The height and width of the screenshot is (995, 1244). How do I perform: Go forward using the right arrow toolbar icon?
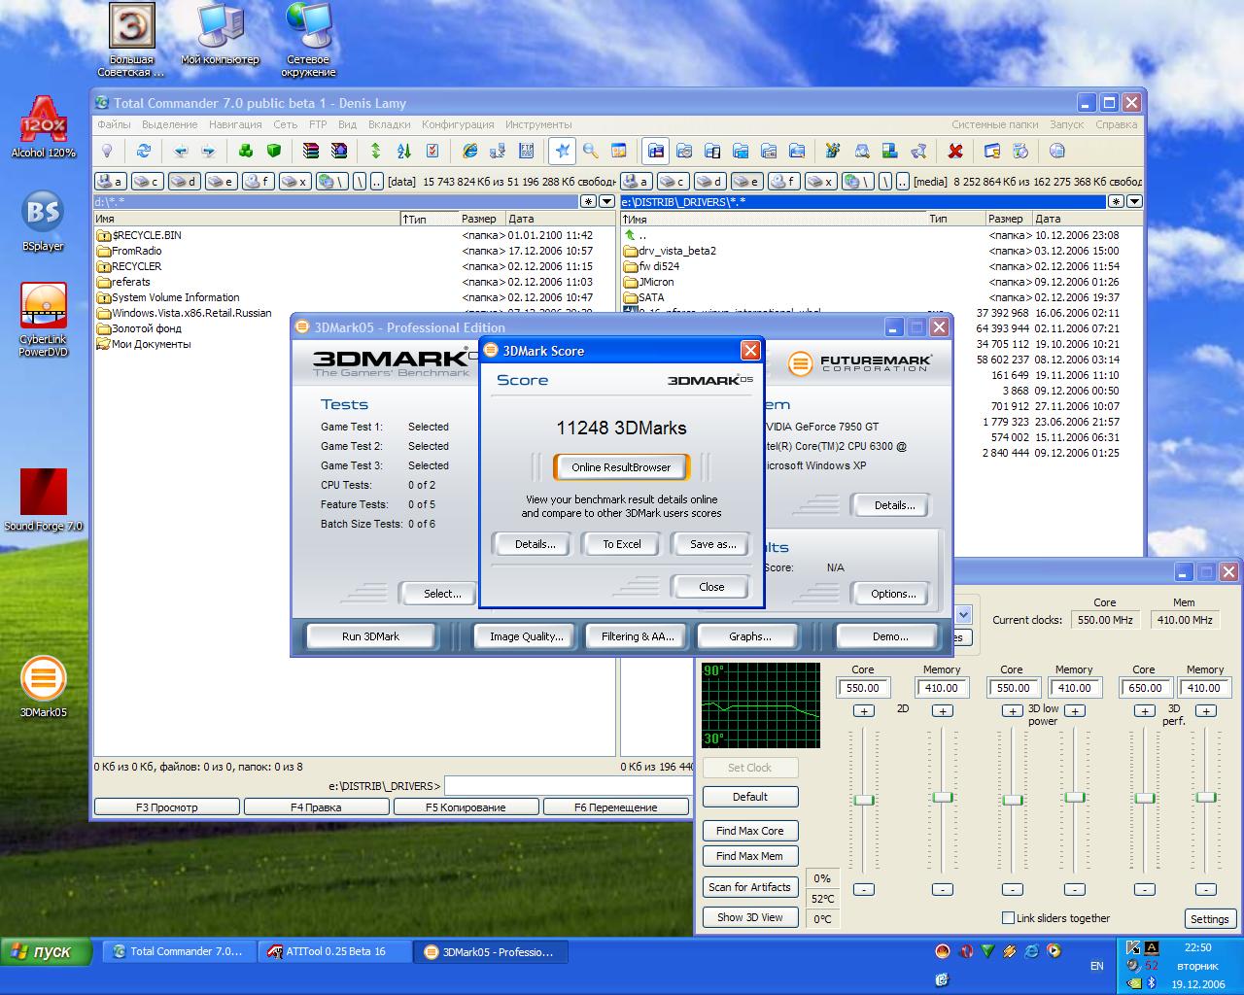tap(208, 151)
